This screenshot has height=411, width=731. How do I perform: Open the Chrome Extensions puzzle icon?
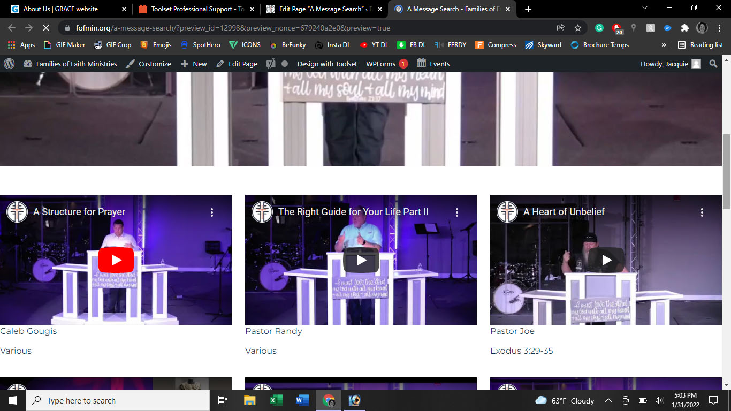[x=684, y=28]
